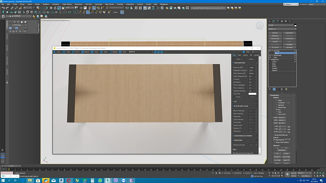Click the Edit Poly modifier button
326x183 pixels.
point(275,33)
